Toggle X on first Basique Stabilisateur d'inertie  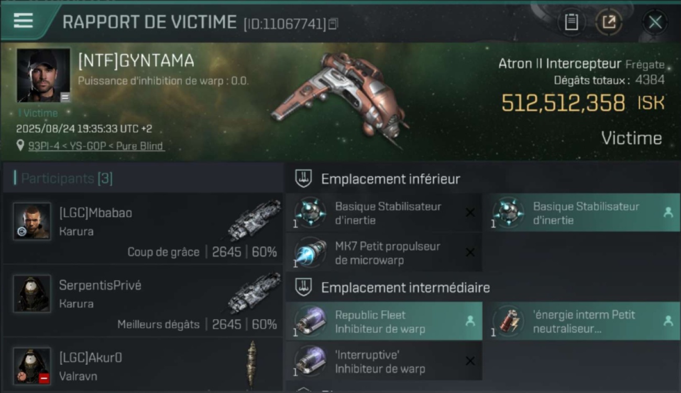(470, 213)
